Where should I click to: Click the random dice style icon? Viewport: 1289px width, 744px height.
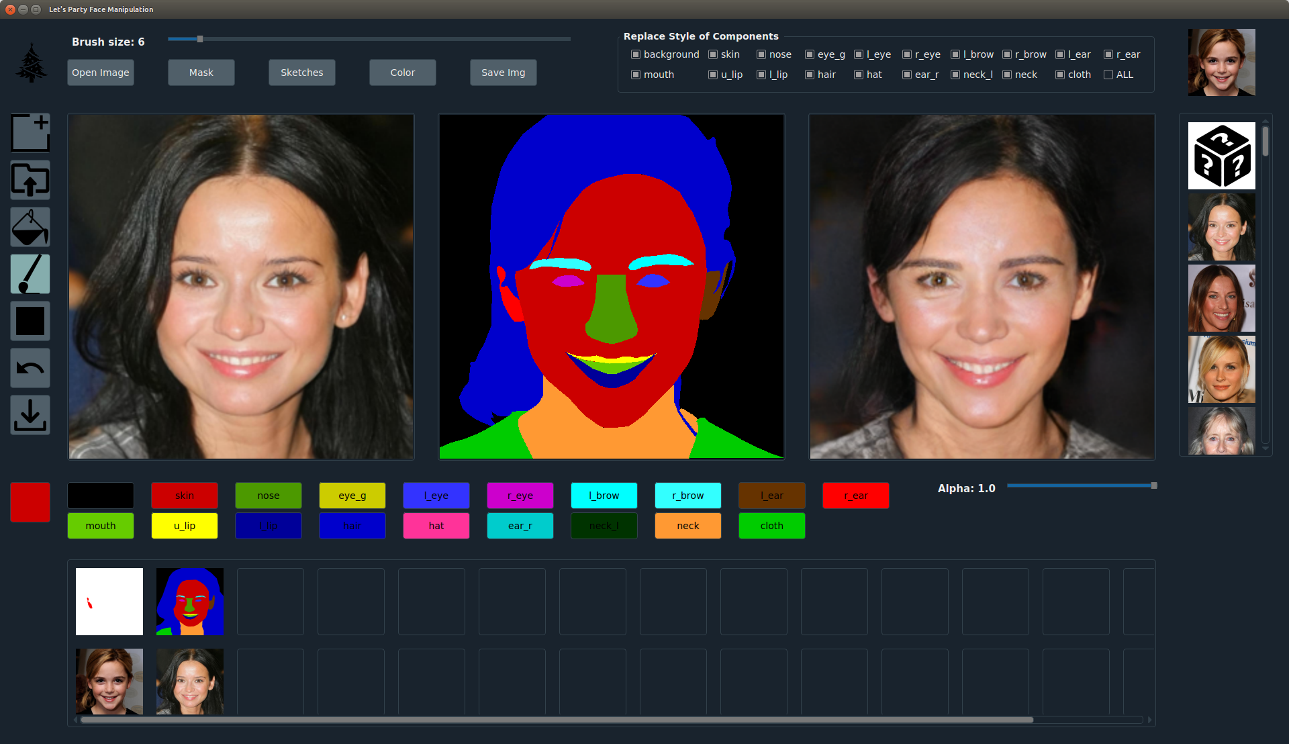[1221, 156]
